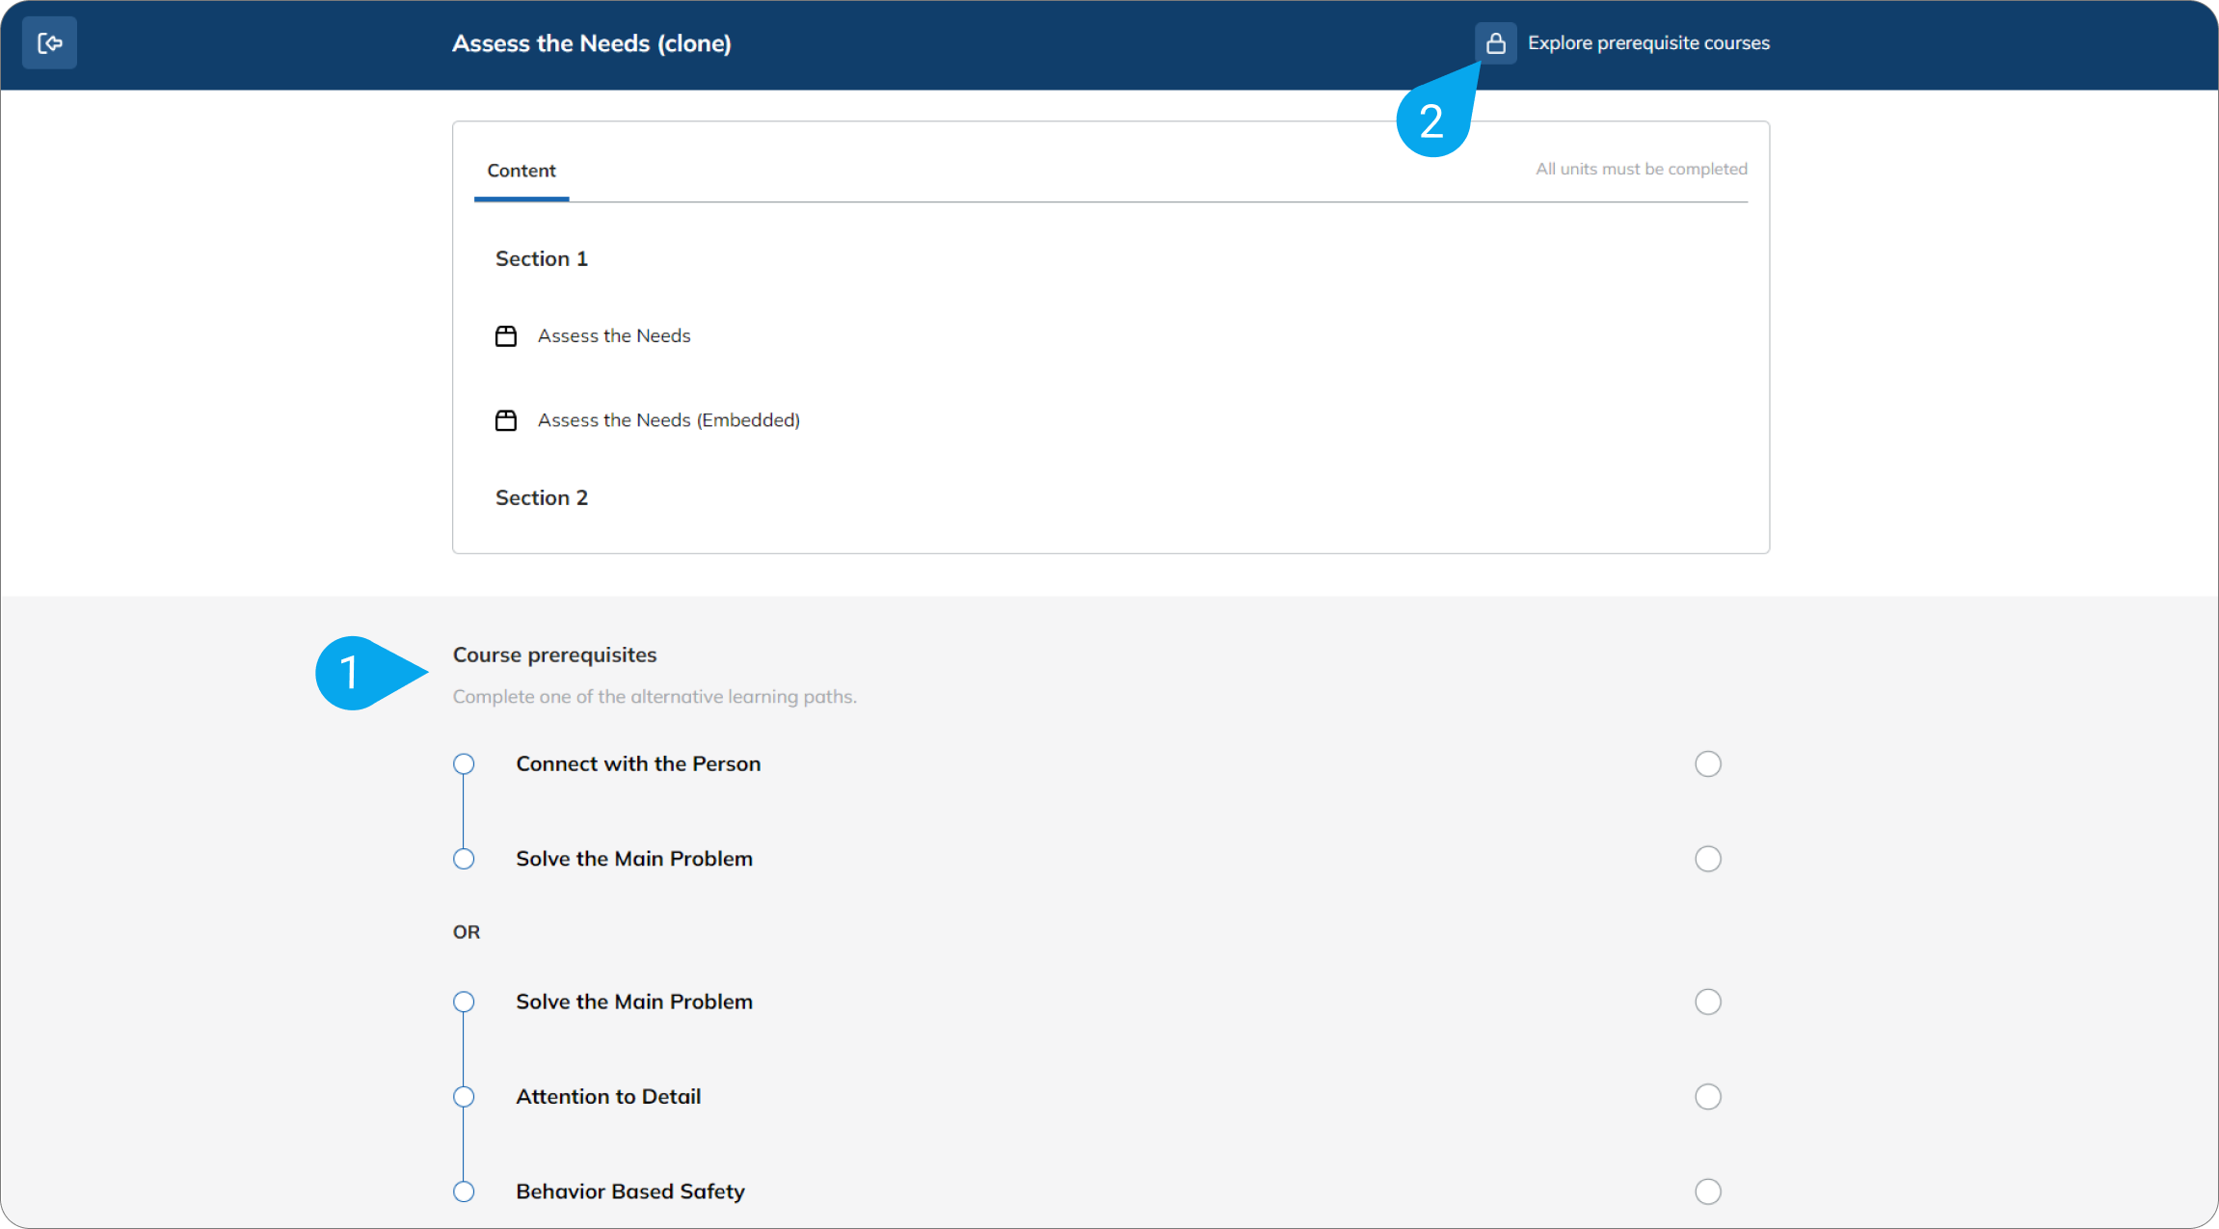Select completion circle for Connect with the Person
Screen dimensions: 2219x1229
tap(1707, 764)
